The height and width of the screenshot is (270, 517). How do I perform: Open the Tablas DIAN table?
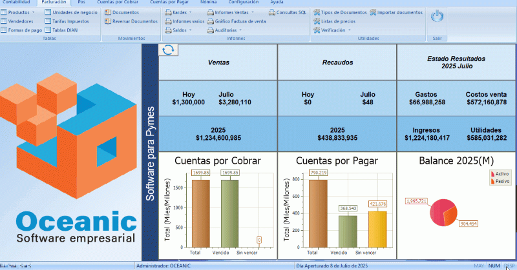click(63, 30)
